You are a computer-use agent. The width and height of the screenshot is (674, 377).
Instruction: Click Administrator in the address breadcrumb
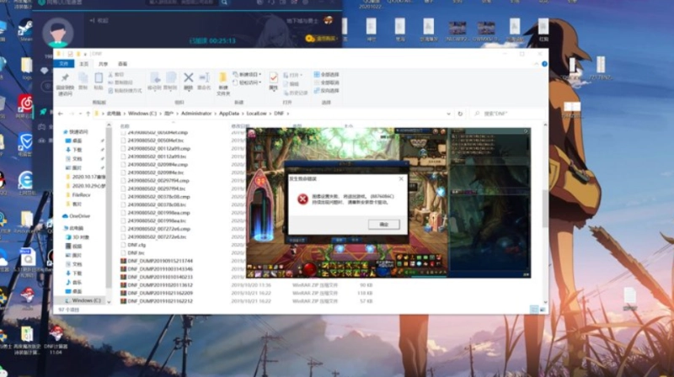196,114
